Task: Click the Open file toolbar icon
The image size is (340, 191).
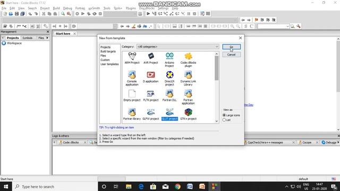Action: (11, 14)
